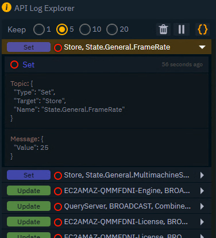The width and height of the screenshot is (216, 238).
Task: Click the "Value": 25 line
Action: tap(31, 148)
